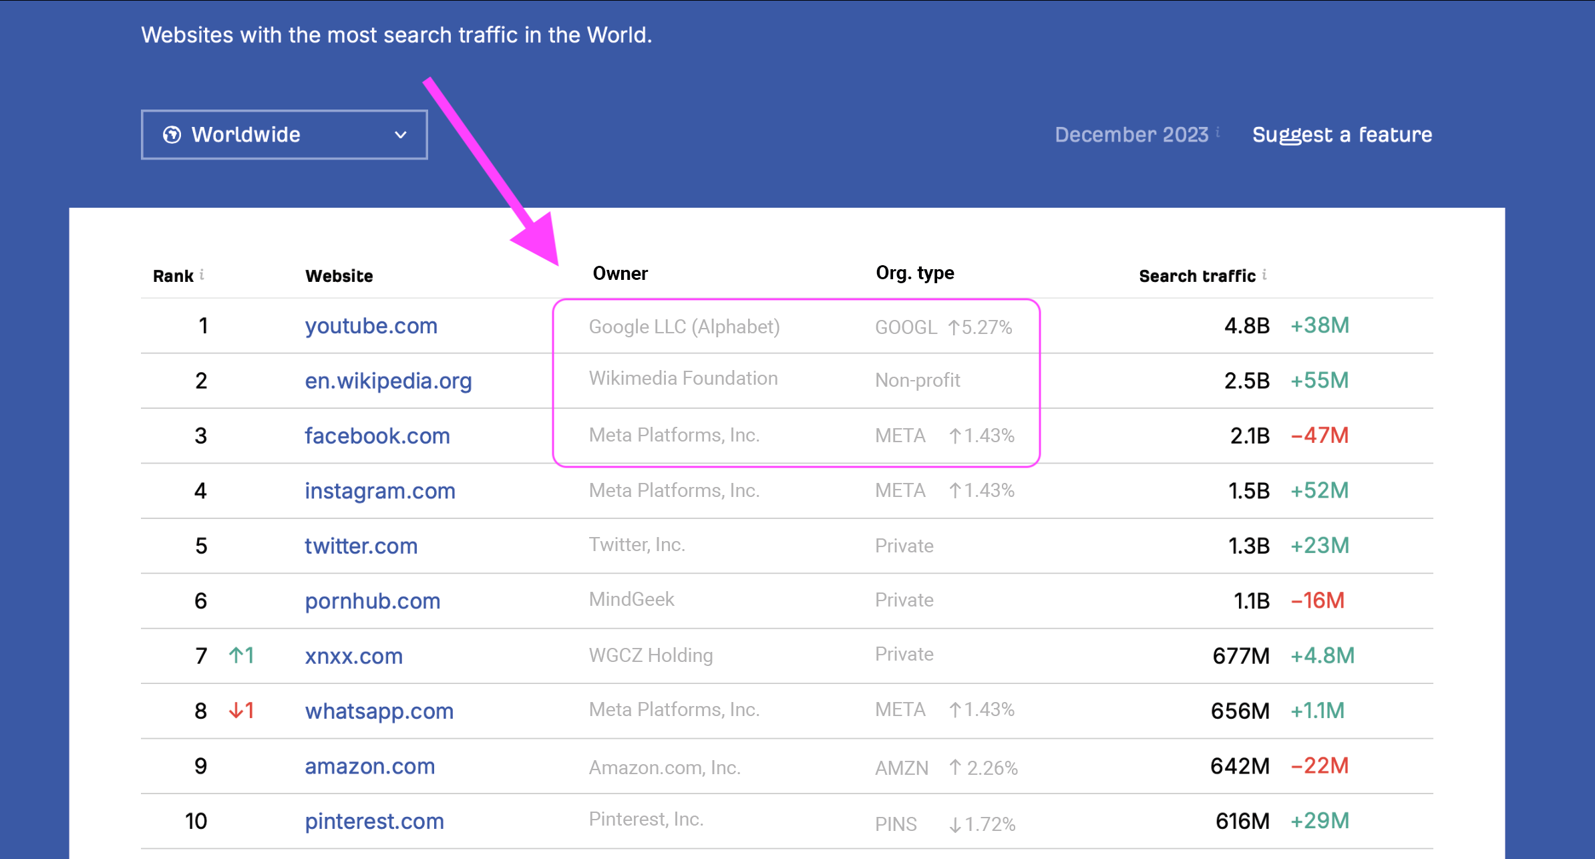
Task: Click the Org. type column header
Action: pos(915,273)
